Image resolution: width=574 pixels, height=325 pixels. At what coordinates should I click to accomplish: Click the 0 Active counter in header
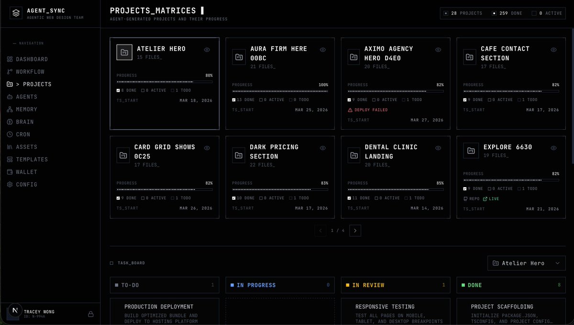point(547,13)
